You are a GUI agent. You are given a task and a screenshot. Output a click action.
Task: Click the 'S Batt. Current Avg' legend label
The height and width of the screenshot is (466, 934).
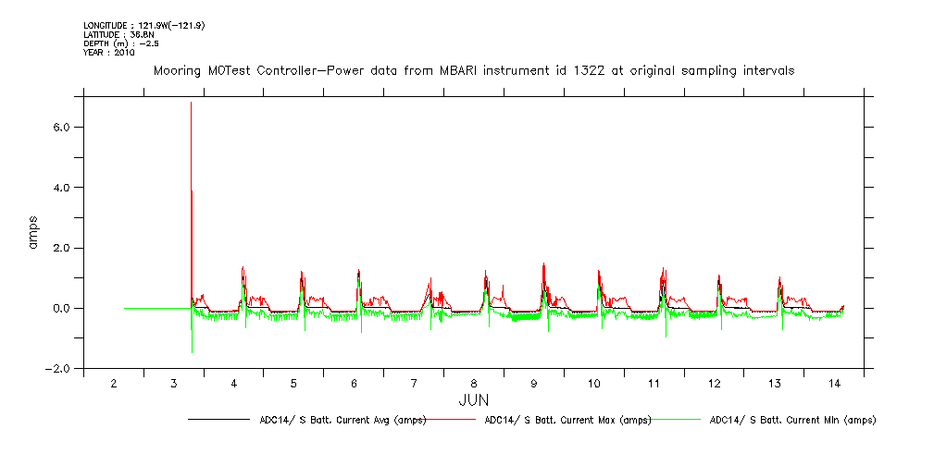342,420
